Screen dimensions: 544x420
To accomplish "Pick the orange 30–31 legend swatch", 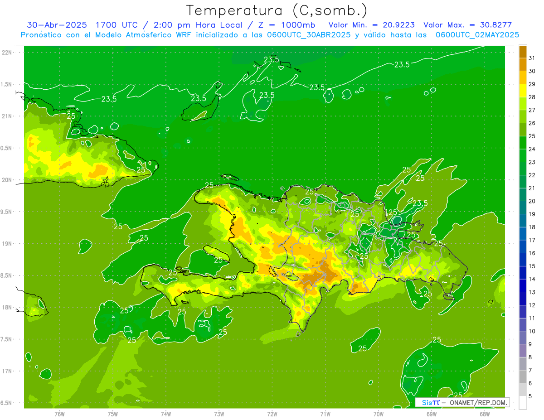I will pyautogui.click(x=523, y=65).
